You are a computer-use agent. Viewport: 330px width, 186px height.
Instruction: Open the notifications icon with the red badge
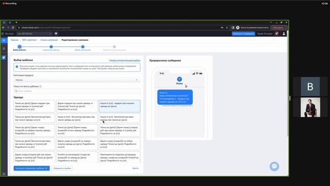277,34
